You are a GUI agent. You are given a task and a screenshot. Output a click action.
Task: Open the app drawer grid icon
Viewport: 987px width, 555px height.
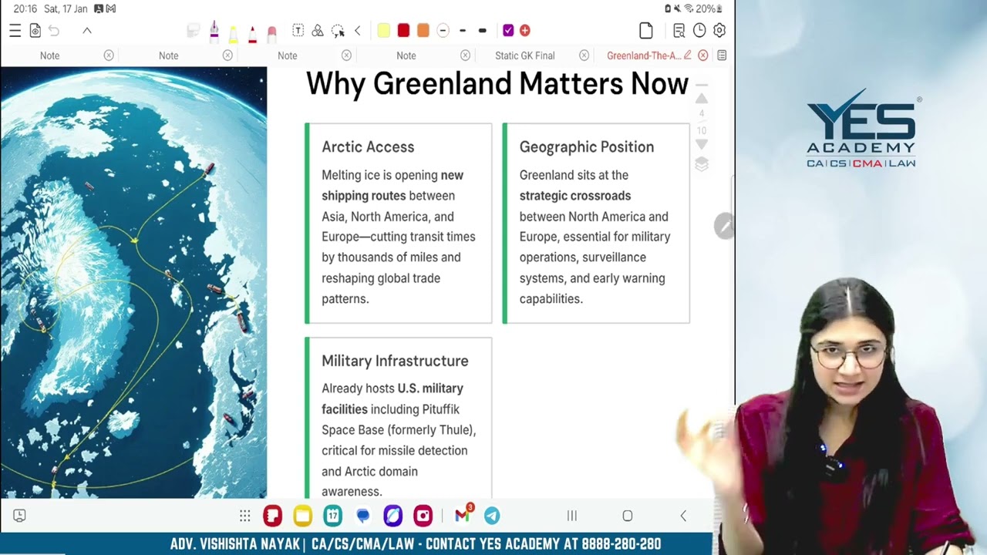(x=244, y=516)
